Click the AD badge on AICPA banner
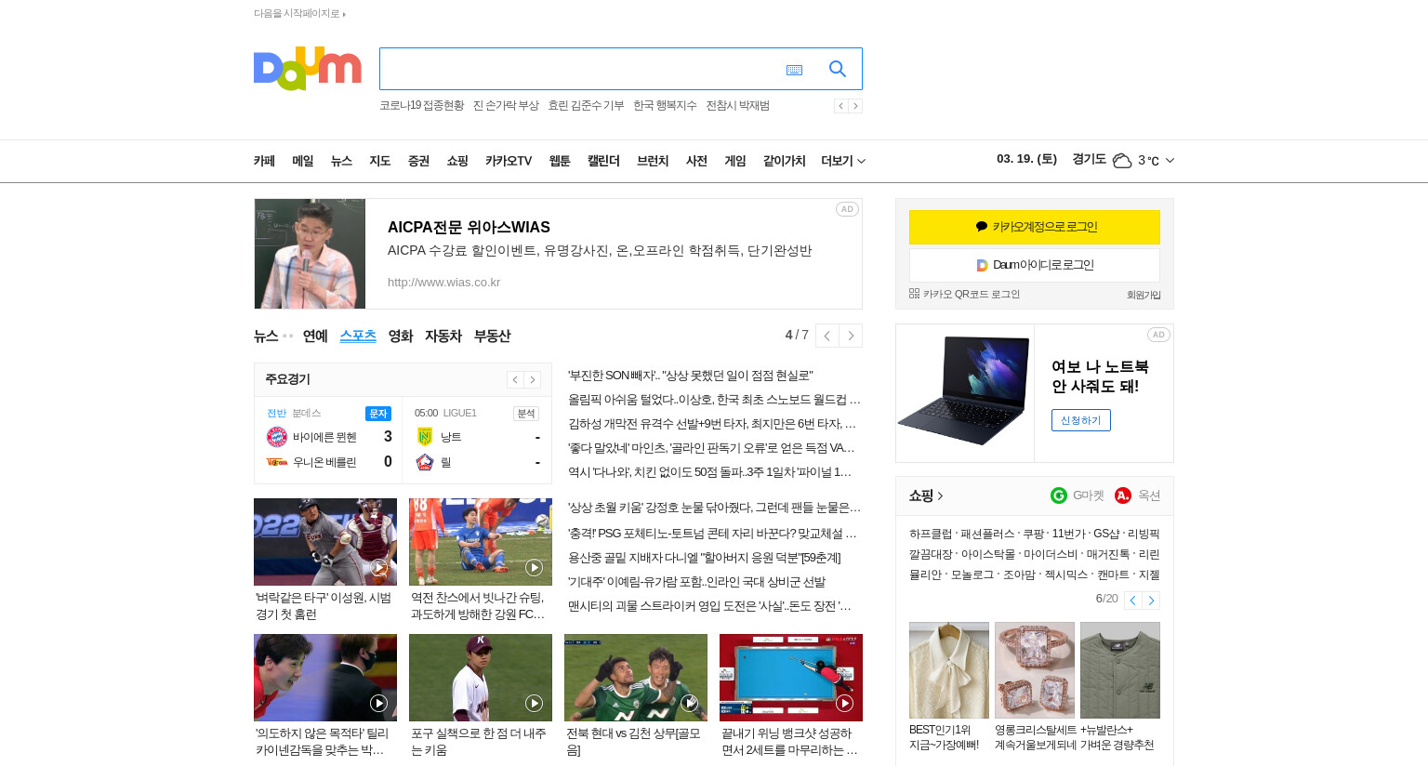The width and height of the screenshot is (1428, 766). click(x=847, y=209)
